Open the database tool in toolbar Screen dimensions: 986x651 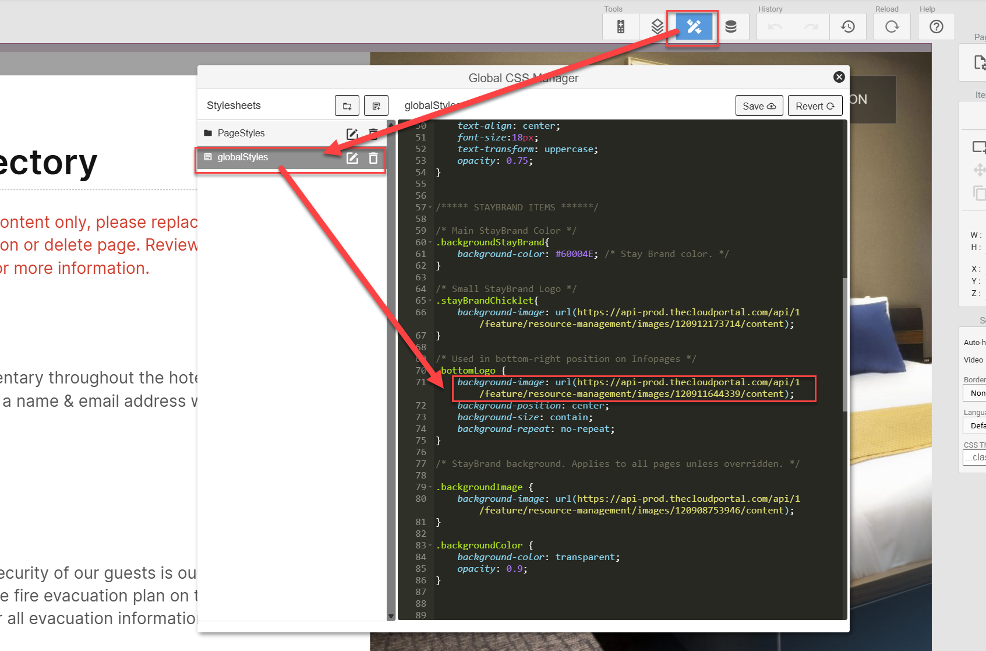[731, 27]
